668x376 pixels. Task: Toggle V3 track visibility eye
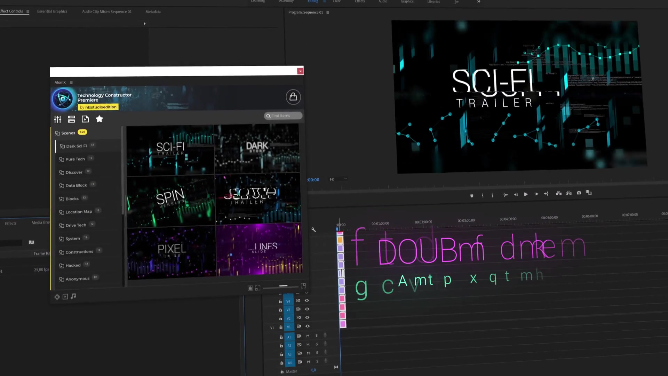307,309
